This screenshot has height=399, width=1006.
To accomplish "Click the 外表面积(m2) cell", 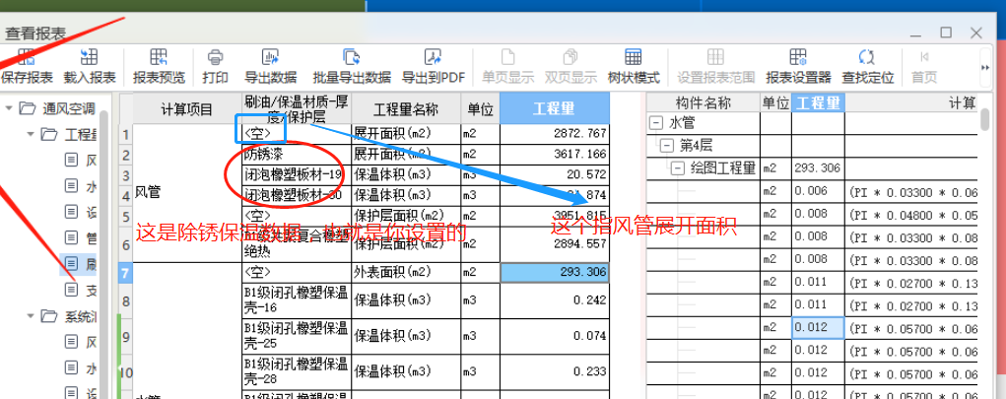I will pos(406,273).
